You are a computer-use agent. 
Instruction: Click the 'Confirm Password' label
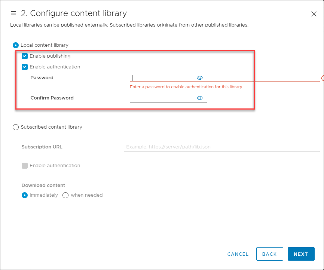click(52, 98)
